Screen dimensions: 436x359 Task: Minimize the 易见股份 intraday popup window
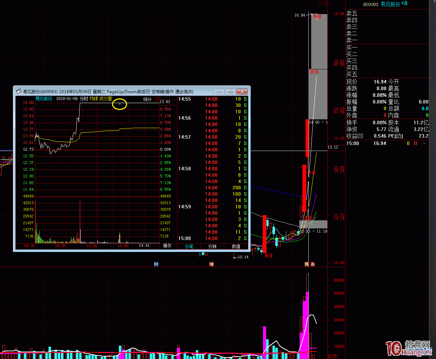pyautogui.click(x=219, y=92)
